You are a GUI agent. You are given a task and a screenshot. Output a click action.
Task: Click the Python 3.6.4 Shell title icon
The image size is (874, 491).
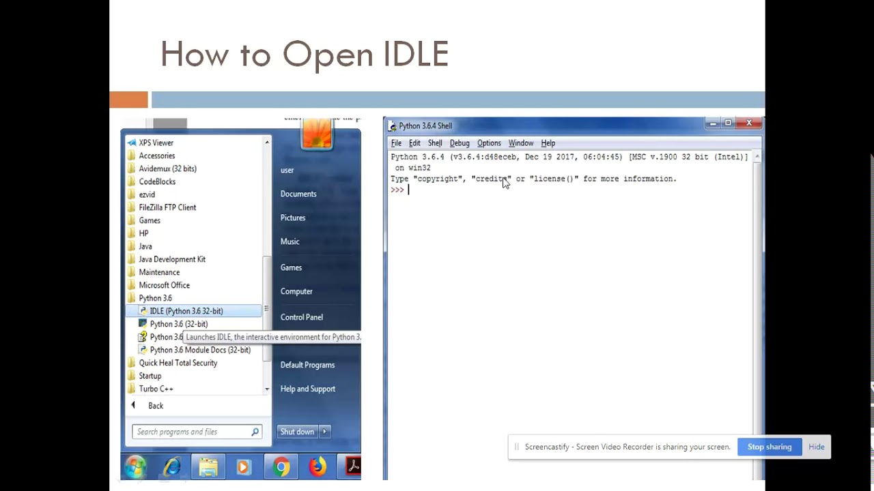(392, 126)
